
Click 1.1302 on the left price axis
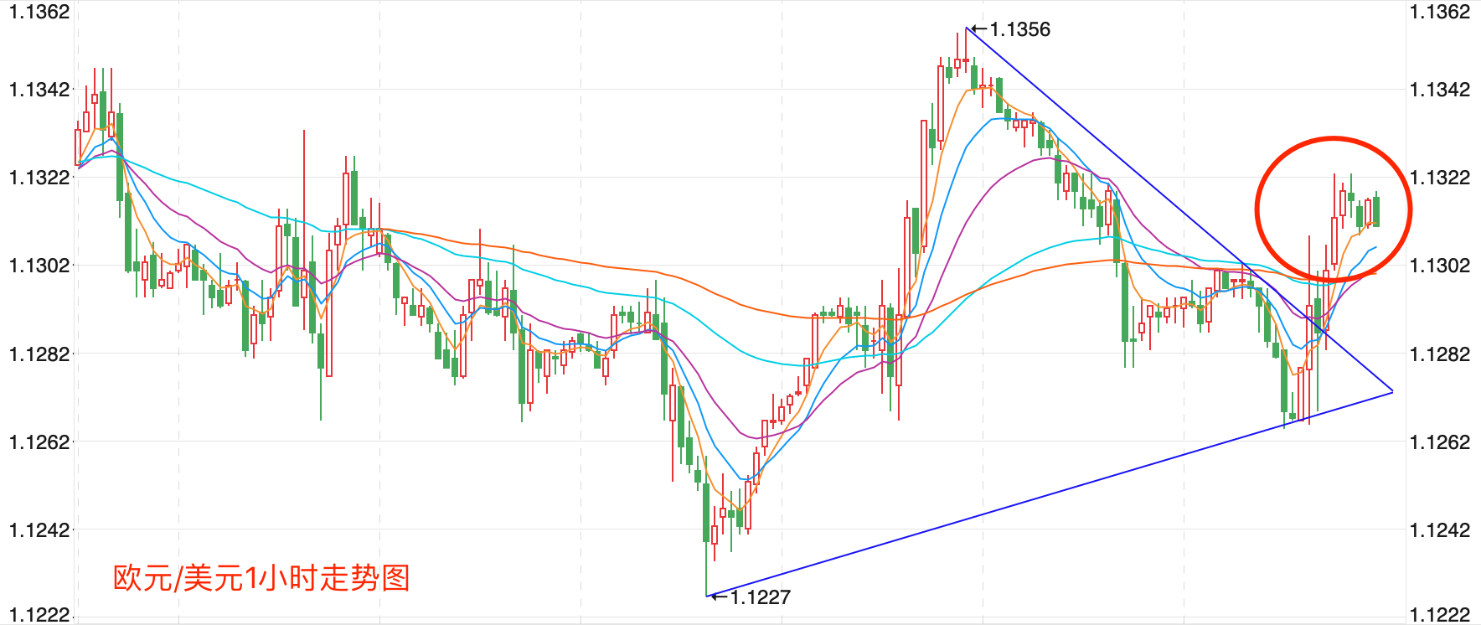pyautogui.click(x=39, y=266)
